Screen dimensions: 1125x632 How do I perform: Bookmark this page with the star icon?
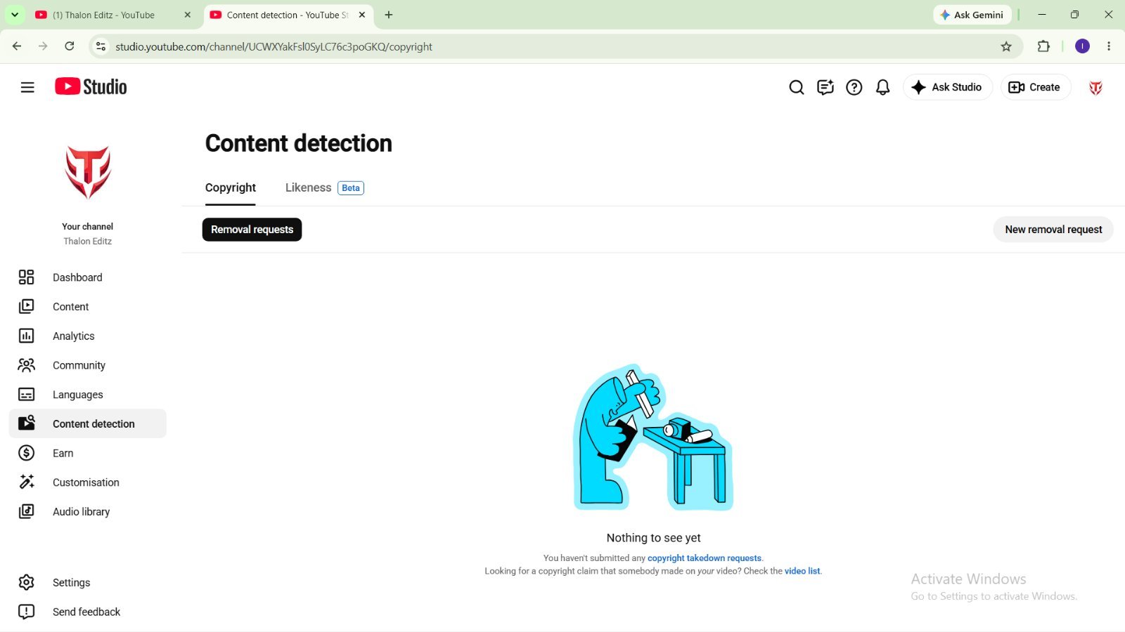pyautogui.click(x=1006, y=46)
